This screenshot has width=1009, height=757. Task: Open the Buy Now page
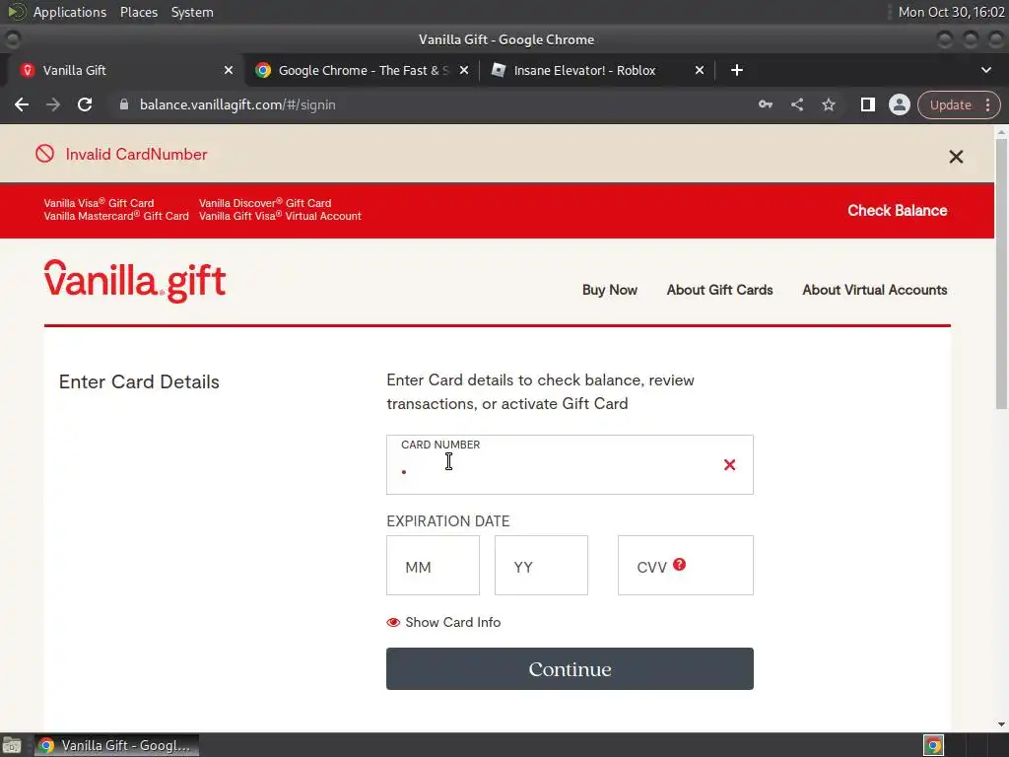[609, 290]
